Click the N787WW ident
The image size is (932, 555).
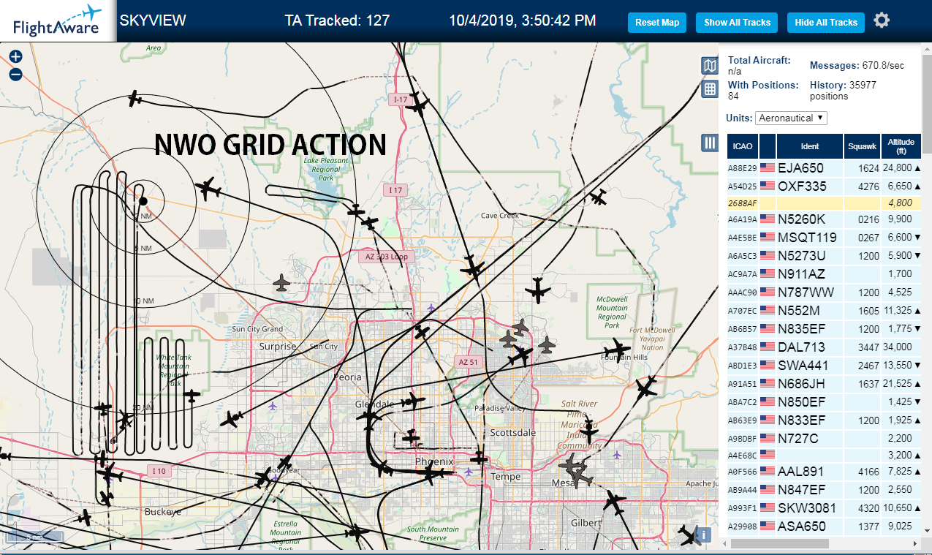806,292
